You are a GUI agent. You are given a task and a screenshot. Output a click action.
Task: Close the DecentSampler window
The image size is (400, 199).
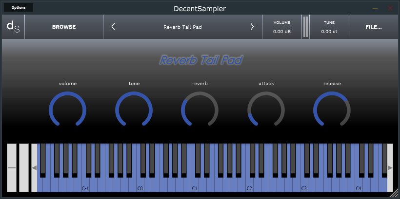click(x=390, y=8)
